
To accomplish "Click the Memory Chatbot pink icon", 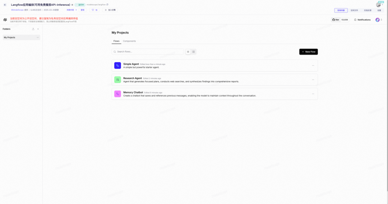I will coord(117,94).
